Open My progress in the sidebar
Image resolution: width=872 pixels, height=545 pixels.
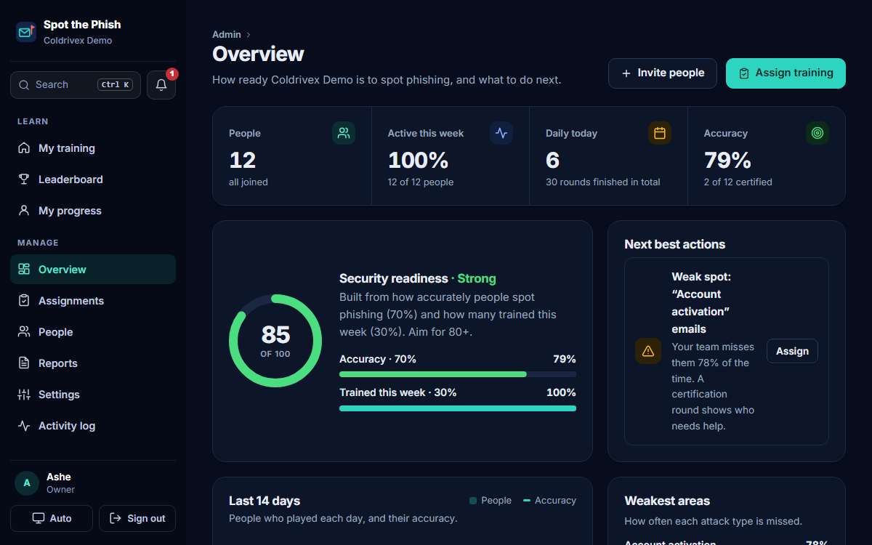click(x=93, y=211)
